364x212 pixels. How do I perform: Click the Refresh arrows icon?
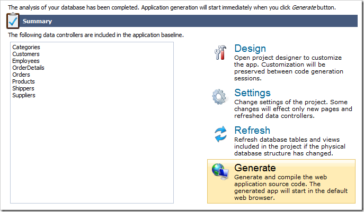(220, 134)
